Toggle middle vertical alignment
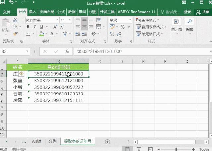 tap(84, 20)
